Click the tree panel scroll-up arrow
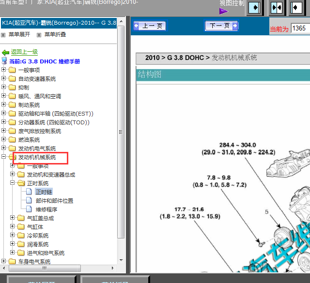 121,21
